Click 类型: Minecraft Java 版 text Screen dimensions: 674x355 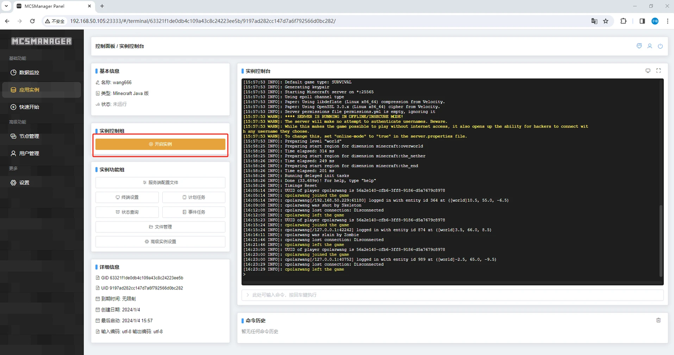(124, 93)
